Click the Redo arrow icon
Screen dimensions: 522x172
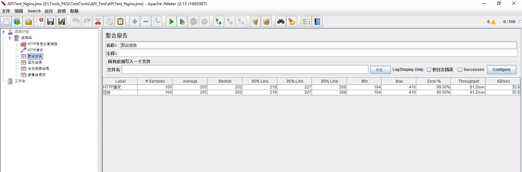87,21
